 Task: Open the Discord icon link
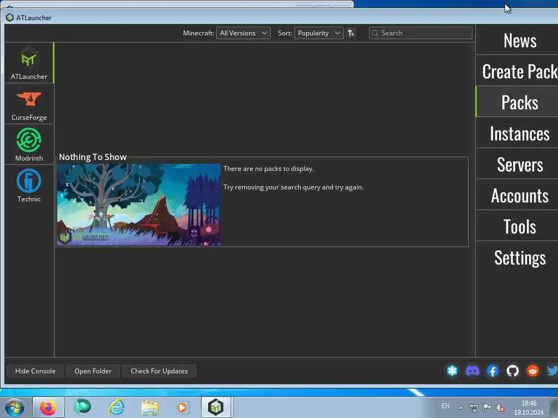coord(472,371)
